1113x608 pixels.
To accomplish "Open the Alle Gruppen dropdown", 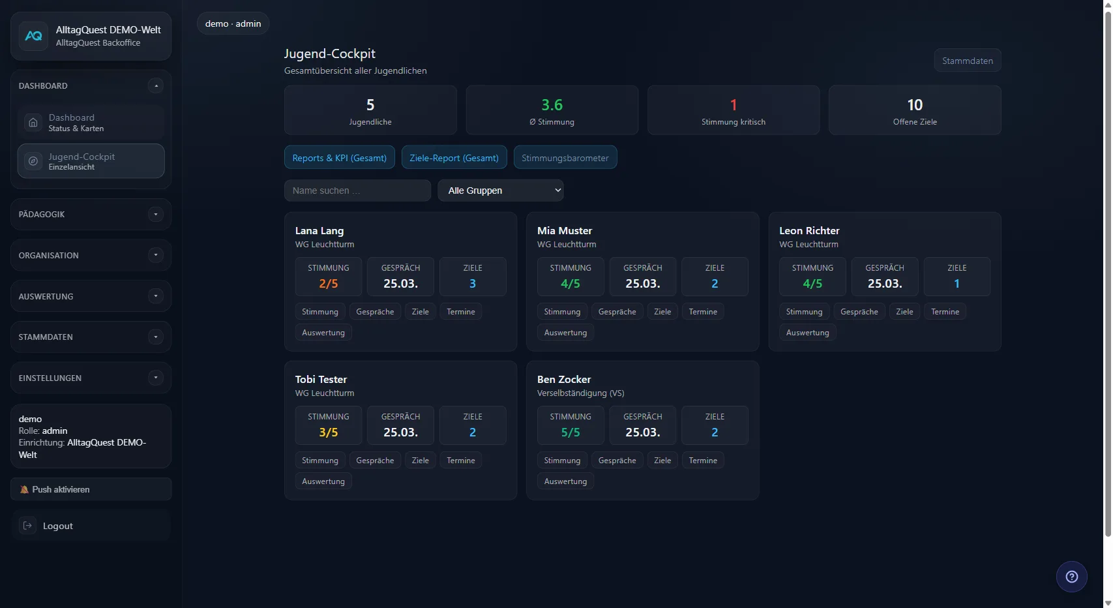I will (501, 190).
